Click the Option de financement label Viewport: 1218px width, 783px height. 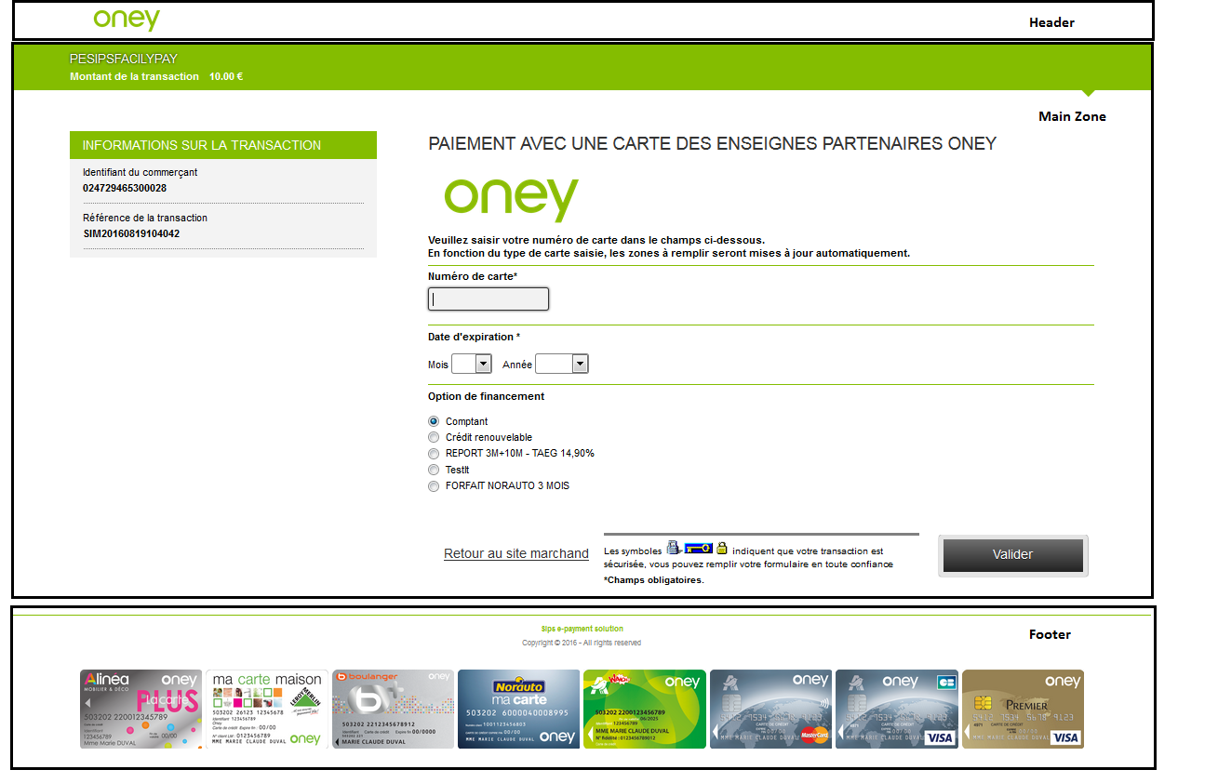tap(487, 396)
